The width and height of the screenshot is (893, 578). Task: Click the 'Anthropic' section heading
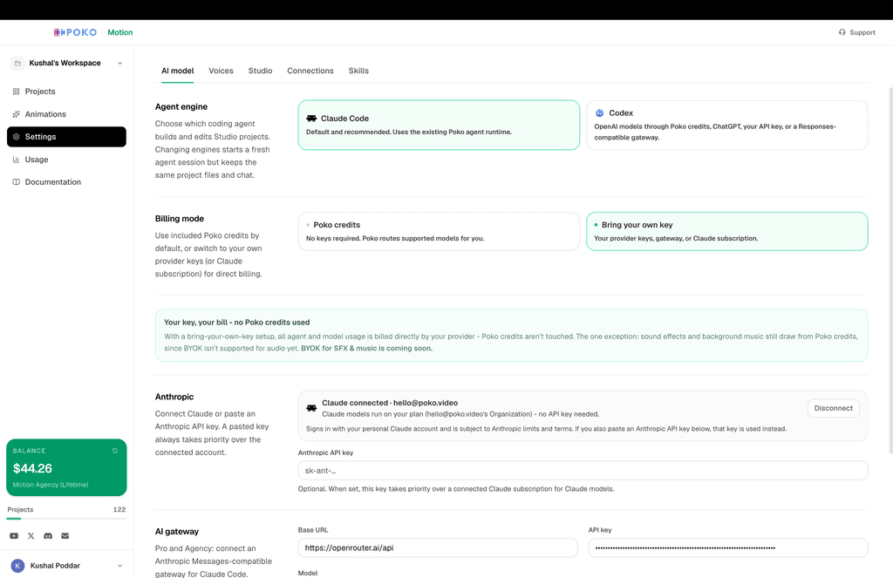174,397
